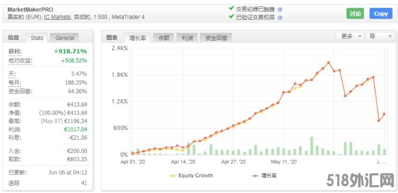The height and width of the screenshot is (193, 398).
Task: Click the +508.52% absolute gain value
Action: point(74,61)
